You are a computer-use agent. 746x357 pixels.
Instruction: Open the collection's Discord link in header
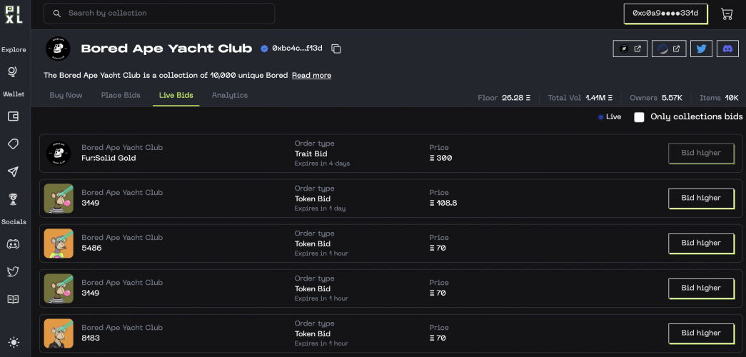(x=727, y=49)
